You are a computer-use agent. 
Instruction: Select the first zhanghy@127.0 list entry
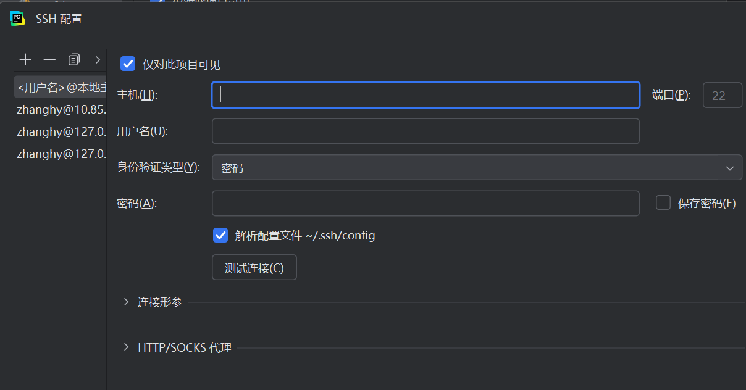(x=61, y=131)
